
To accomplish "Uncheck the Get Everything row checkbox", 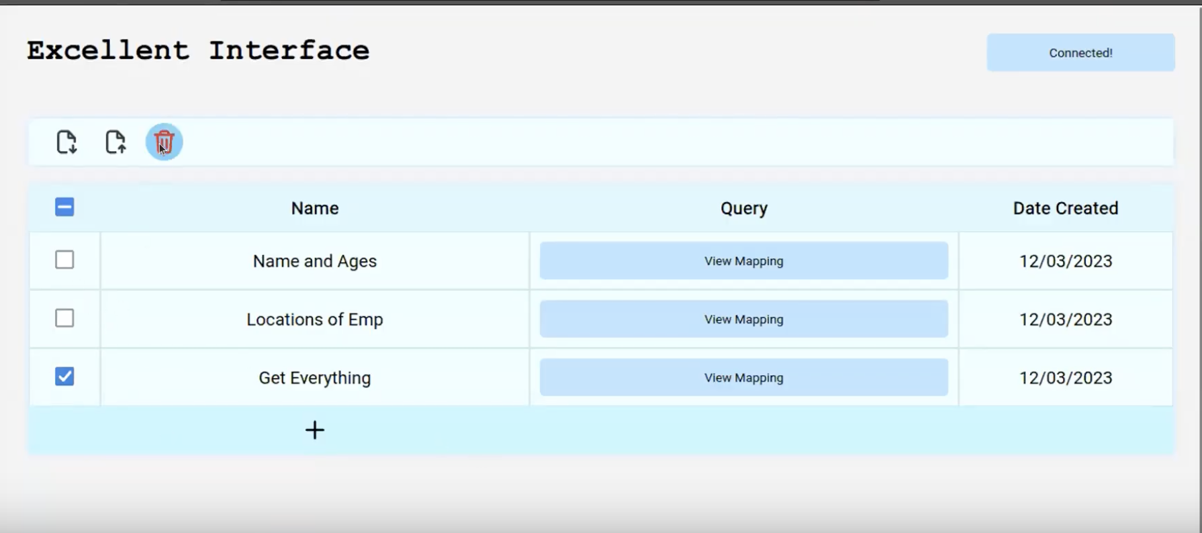I will [64, 377].
